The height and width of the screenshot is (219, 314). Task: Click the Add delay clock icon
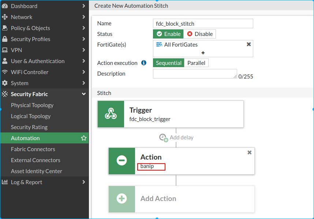(164, 138)
